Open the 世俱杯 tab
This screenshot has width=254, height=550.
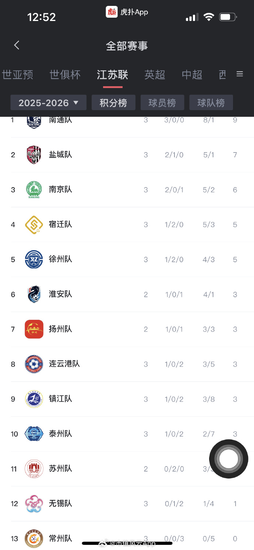click(x=65, y=75)
